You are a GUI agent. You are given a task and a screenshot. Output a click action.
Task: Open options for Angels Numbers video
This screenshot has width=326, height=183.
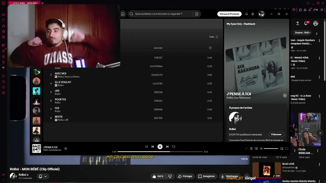[319, 40]
